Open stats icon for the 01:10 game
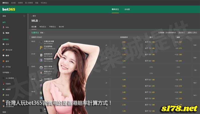The height and width of the screenshot is (114, 200). pyautogui.click(x=106, y=58)
